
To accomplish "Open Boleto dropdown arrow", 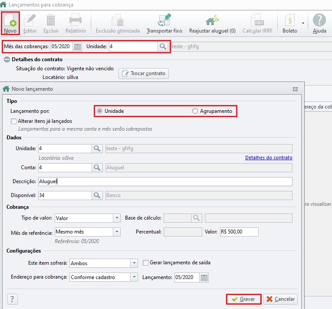I will (x=303, y=23).
